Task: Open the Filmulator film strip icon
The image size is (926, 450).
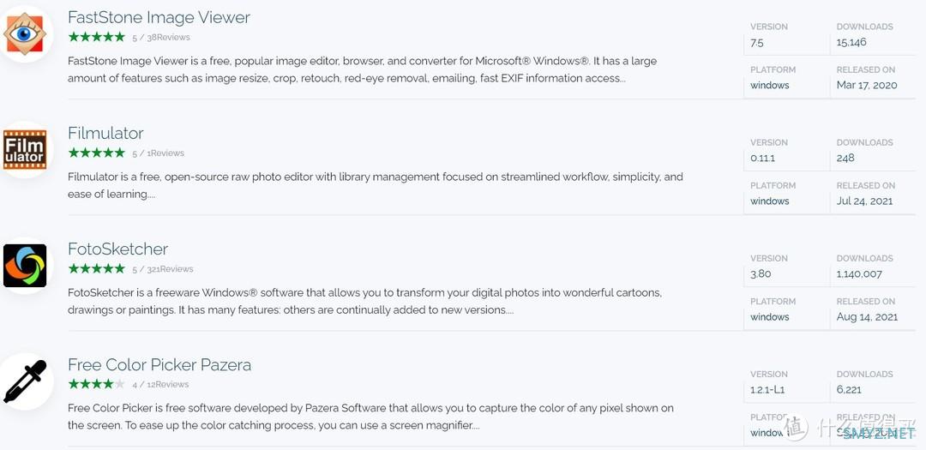Action: tap(24, 150)
